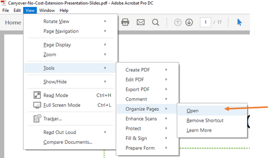268x158 pixels.
Task: Activate the blue selection arrow tool
Action: (x=239, y=22)
